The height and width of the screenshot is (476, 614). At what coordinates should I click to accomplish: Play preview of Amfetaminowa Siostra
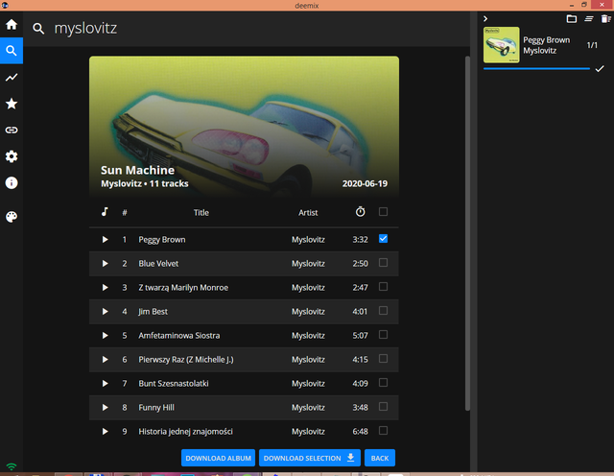(105, 335)
